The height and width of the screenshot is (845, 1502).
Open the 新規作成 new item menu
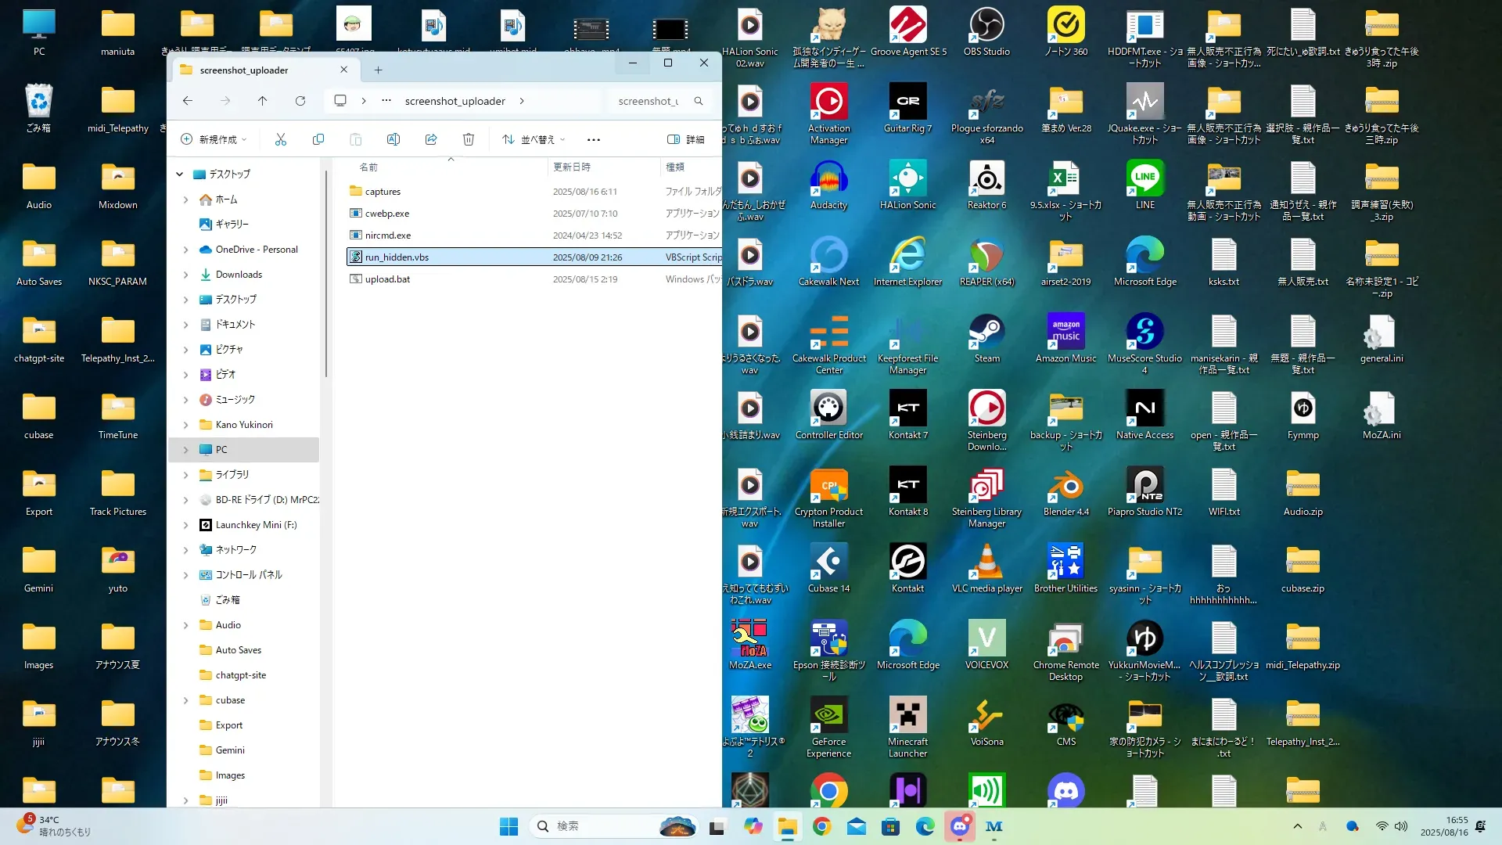click(214, 139)
